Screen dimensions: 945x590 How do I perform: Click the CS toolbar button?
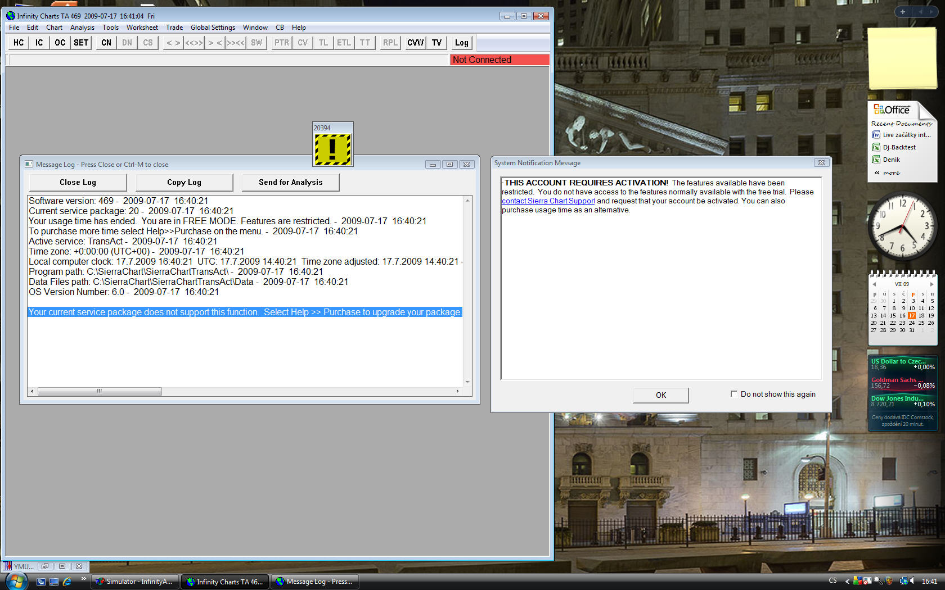(148, 43)
